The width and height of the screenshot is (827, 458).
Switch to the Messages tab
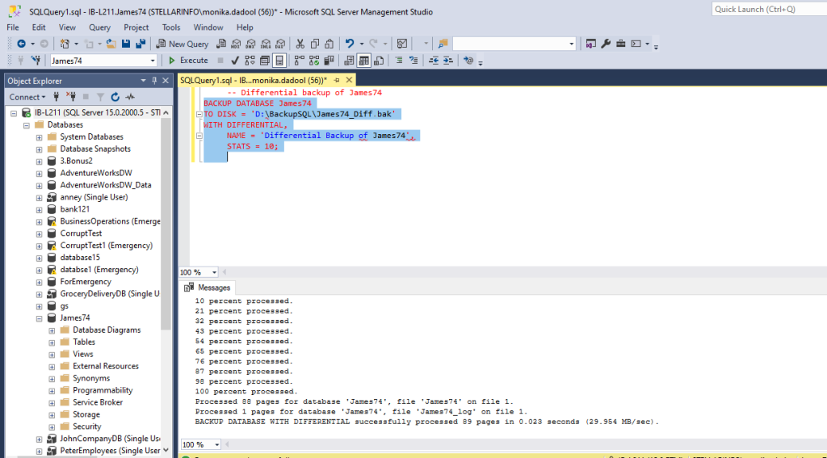point(208,288)
